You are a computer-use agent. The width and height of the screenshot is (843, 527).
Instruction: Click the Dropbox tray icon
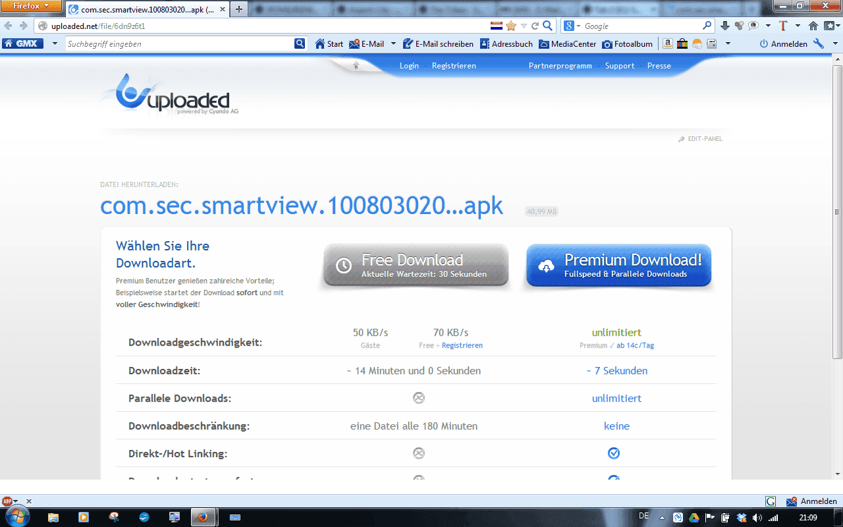click(x=742, y=518)
